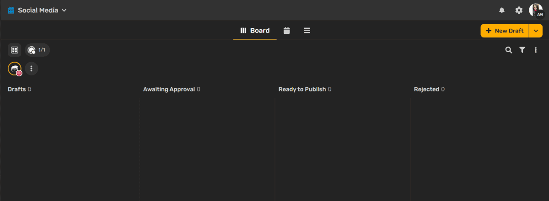Open the three-dot menu beside profile avatar

tap(31, 69)
